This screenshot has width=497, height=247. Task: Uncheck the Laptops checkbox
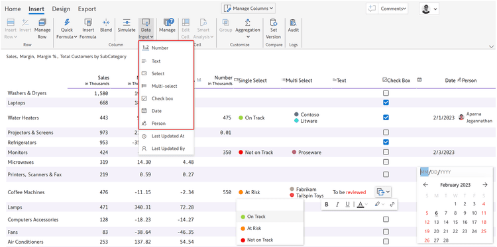pos(386,102)
